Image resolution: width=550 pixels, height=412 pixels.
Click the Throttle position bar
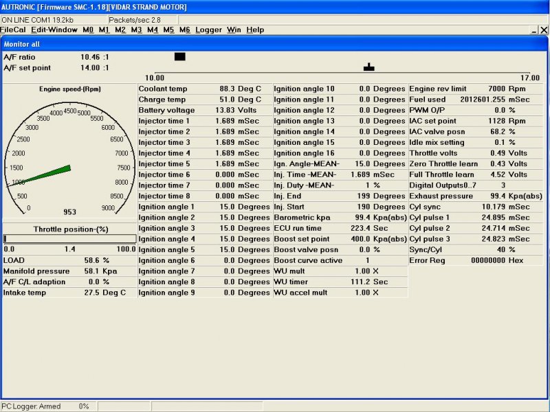[69, 239]
